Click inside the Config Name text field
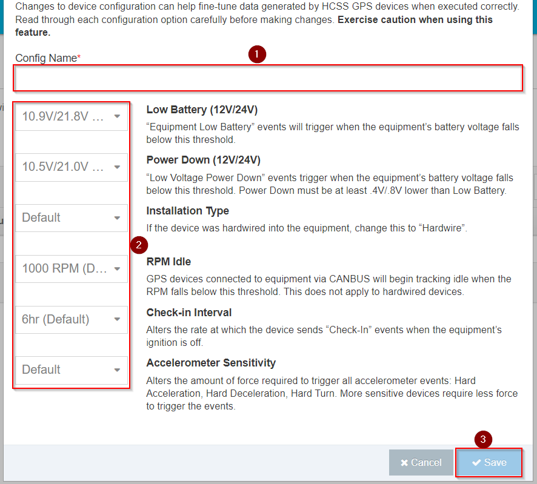Screen dimensions: 537x484 pyautogui.click(x=267, y=78)
